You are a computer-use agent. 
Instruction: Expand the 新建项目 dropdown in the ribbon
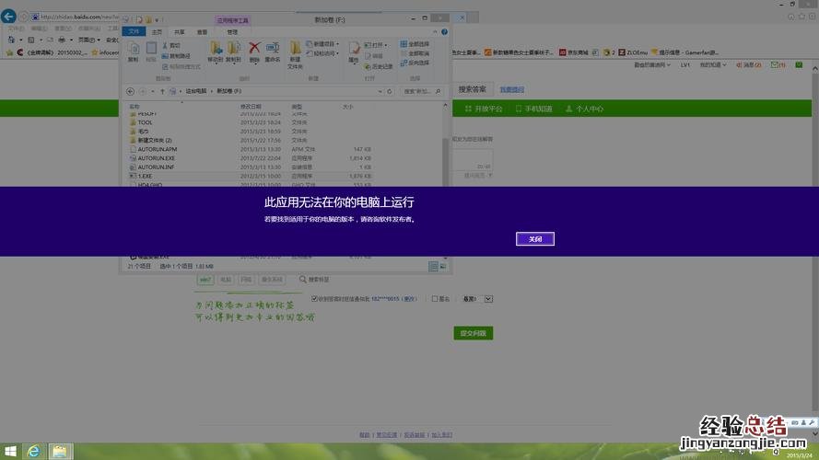pos(338,43)
